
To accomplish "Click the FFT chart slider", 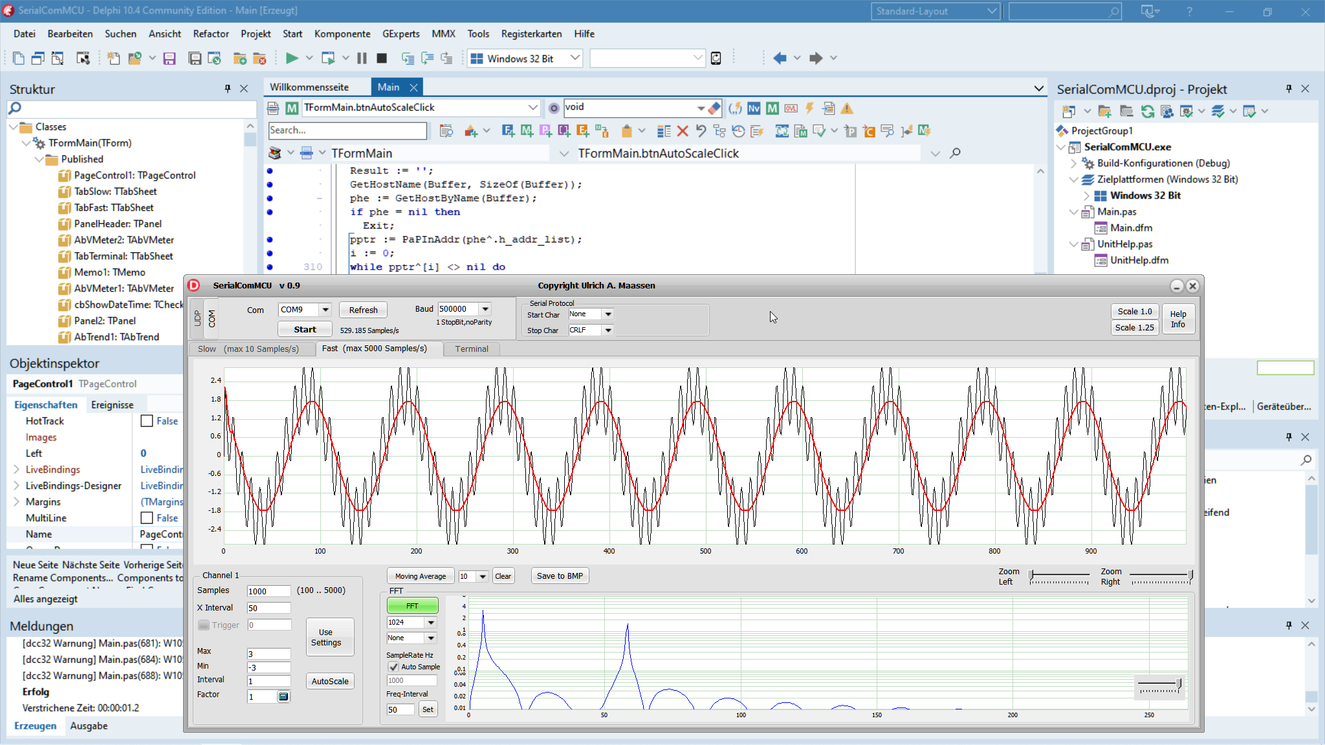I will click(x=1161, y=687).
